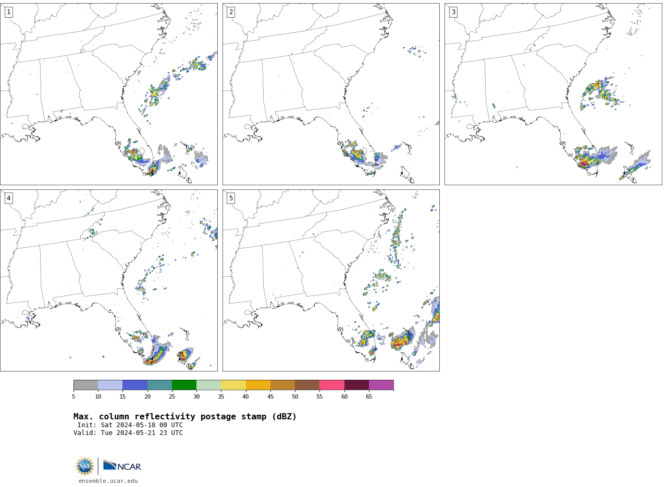Click the teal 20-25 dBZ swatch
Image resolution: width=667 pixels, height=487 pixels.
tap(159, 385)
